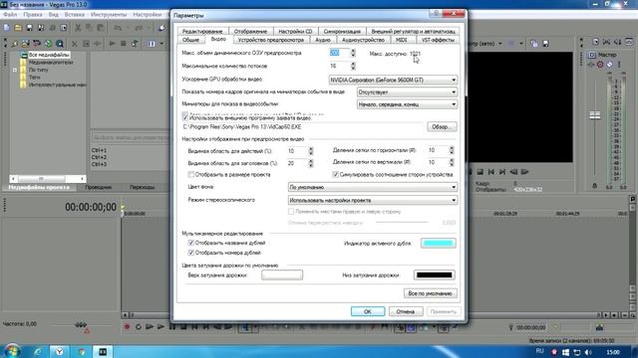The height and width of the screenshot is (358, 638).
Task: Open the source frame numbers dropdown
Action: click(407, 92)
